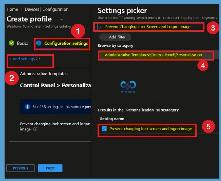Click the Control Panel > Personalization category heading
The height and width of the screenshot is (181, 221).
pyautogui.click(x=55, y=85)
